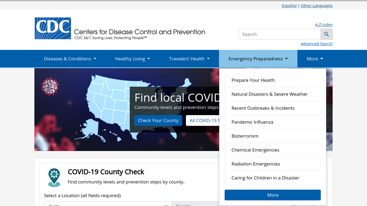Open the A-Z Index link
Image resolution: width=367 pixels, height=206 pixels.
(324, 25)
